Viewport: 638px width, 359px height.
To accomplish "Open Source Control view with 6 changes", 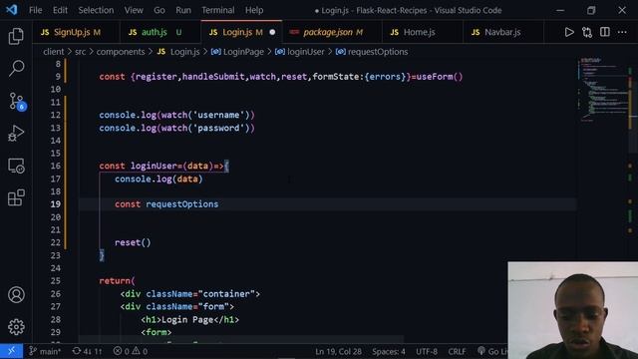I will click(x=16, y=101).
